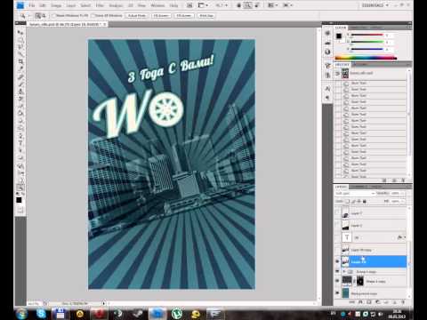Viewport: 427px width, 320px height.
Task: Click the lock all icon in Layers panel
Action: click(x=365, y=201)
